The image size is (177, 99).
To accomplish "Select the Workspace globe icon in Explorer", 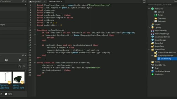I will (x=152, y=9).
